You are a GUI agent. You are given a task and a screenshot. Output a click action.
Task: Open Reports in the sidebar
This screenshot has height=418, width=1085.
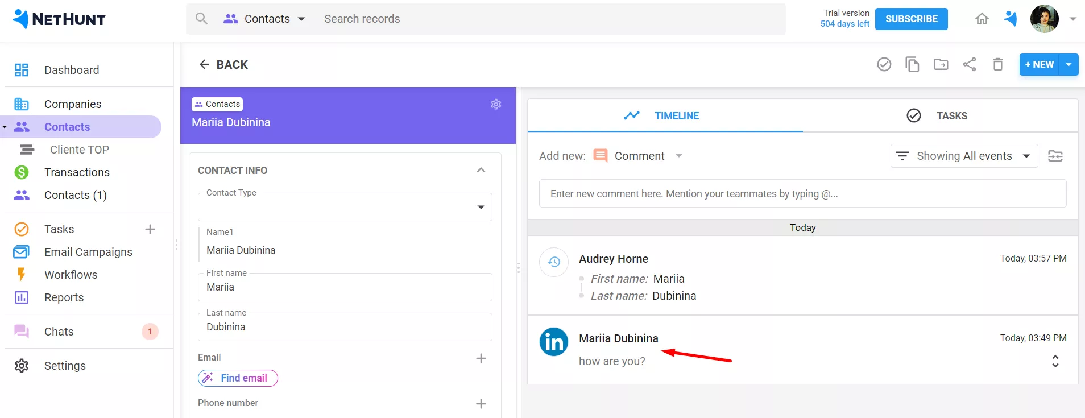tap(64, 297)
